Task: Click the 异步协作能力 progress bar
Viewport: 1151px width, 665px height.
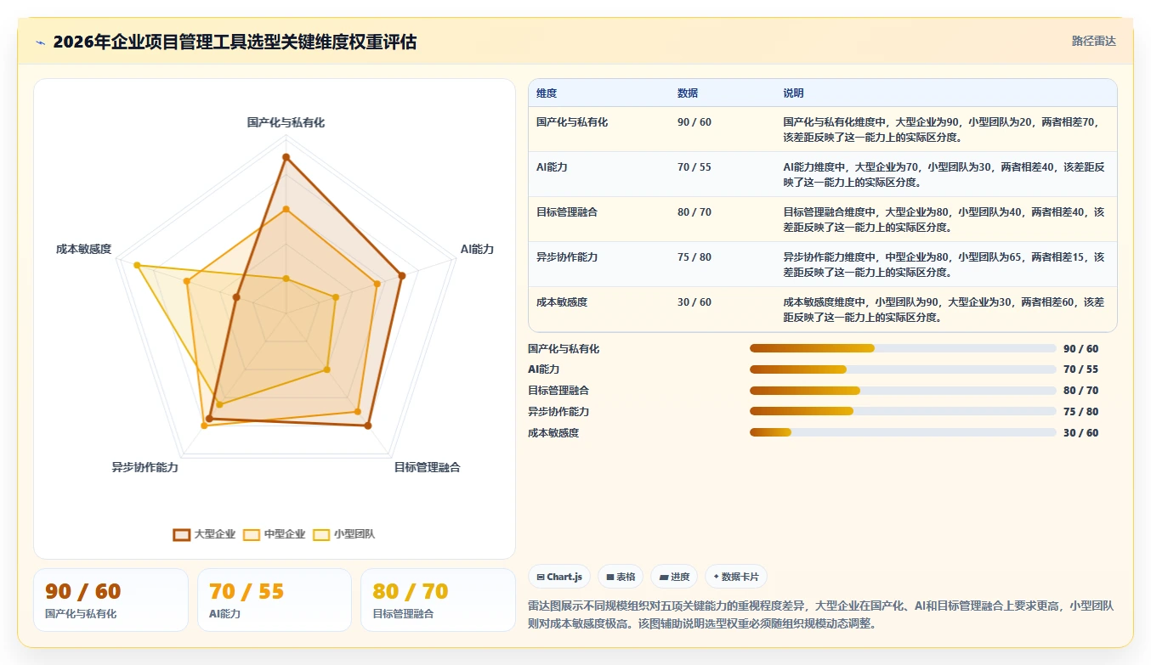Action: (x=903, y=411)
